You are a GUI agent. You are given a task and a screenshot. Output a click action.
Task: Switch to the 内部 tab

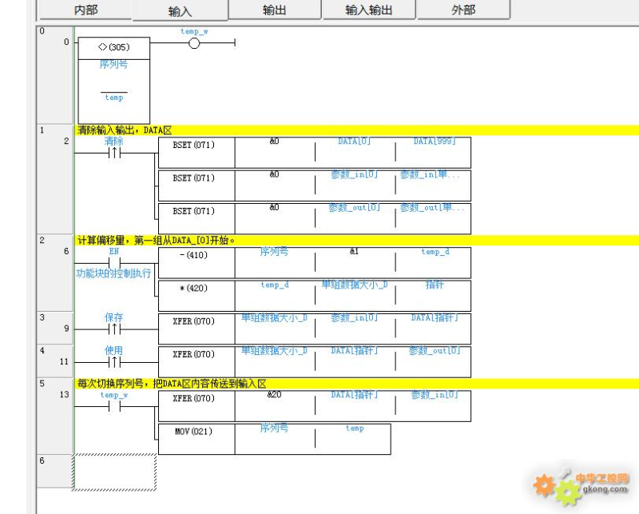coord(85,10)
